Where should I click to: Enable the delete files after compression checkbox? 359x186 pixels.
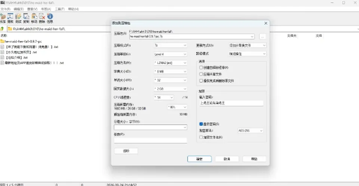click(x=201, y=81)
